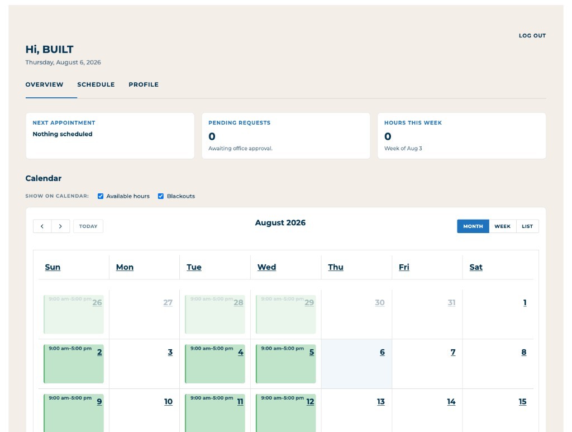Screen dimensions: 572x432
Task: Open August 13 day link
Action: [381, 402]
